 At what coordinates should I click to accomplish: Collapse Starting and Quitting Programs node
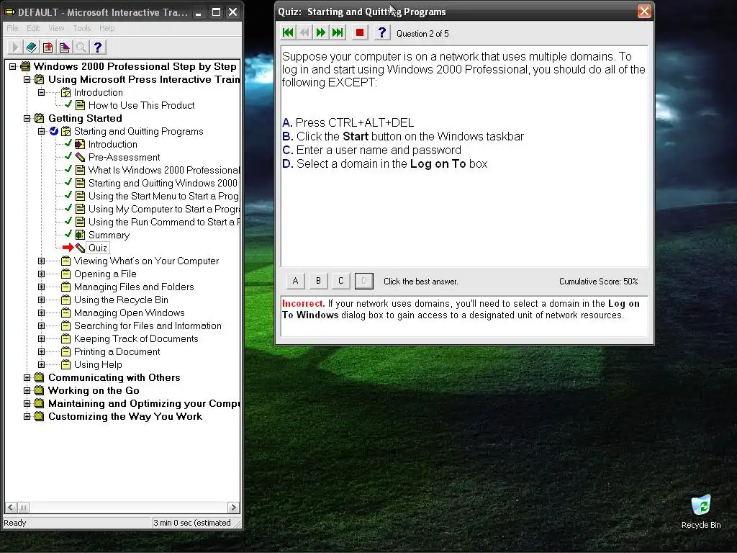tap(41, 131)
